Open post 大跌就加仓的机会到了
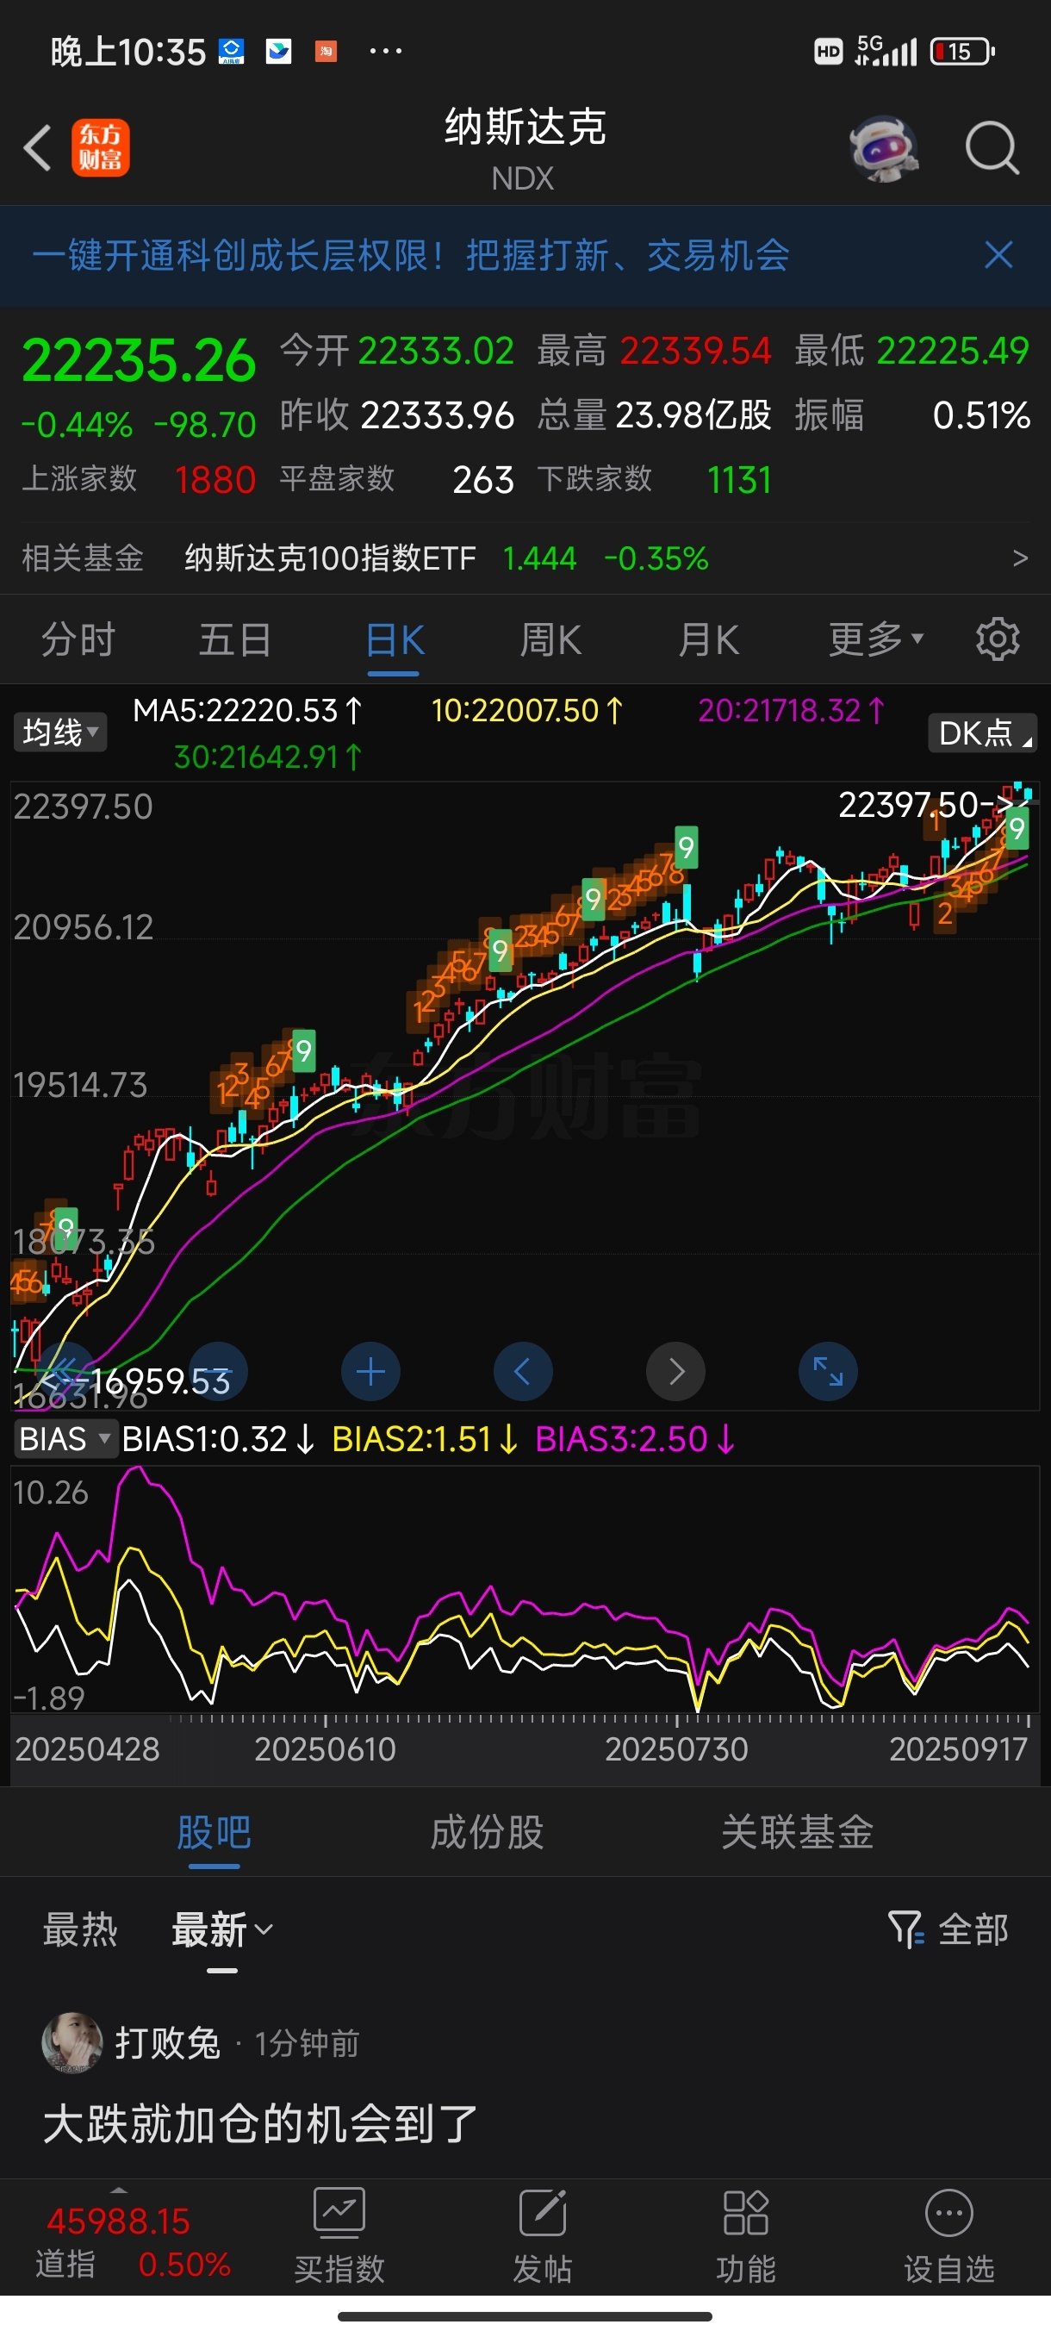The height and width of the screenshot is (2337, 1051). point(260,2124)
